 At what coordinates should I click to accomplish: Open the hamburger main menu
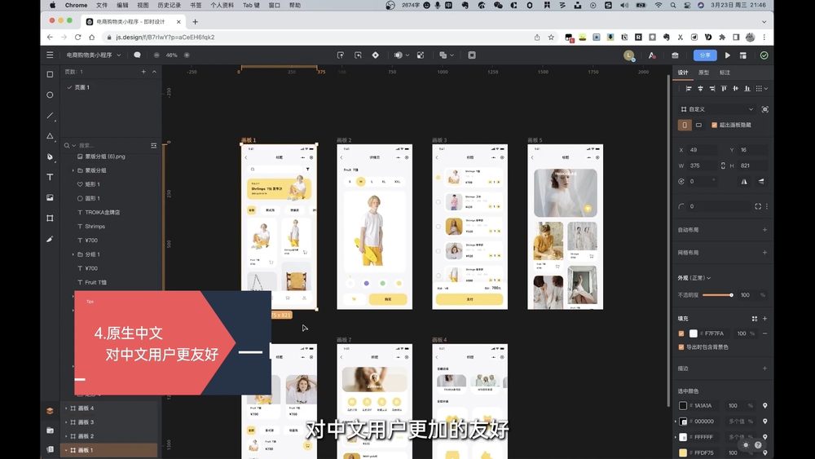tap(50, 55)
